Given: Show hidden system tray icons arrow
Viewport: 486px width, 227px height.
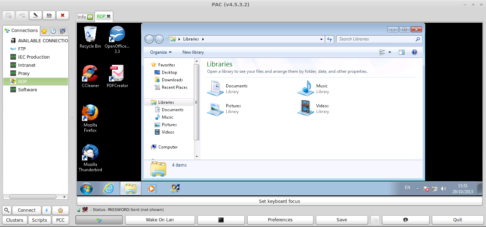Looking at the screenshot, I should [417, 189].
